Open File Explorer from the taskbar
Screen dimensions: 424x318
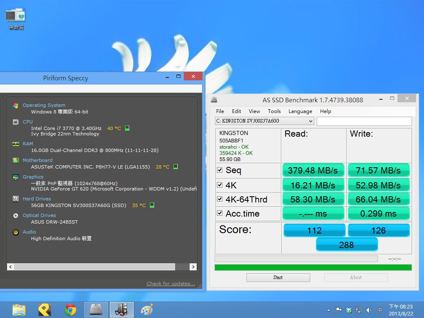pos(19,310)
